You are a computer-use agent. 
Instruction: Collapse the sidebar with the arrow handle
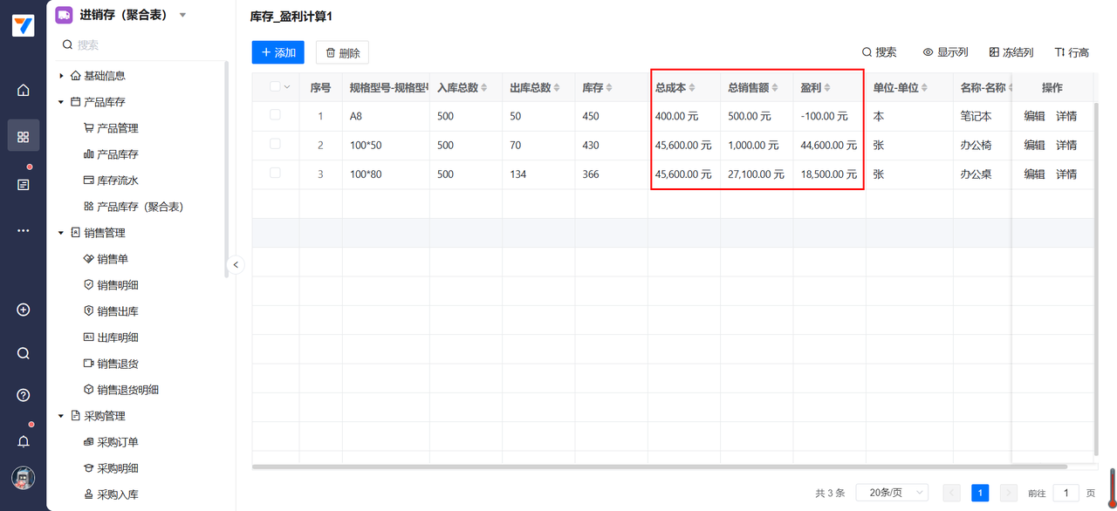[x=236, y=265]
